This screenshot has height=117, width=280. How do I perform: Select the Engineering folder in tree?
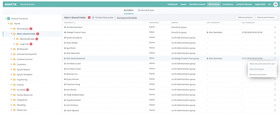[22, 80]
